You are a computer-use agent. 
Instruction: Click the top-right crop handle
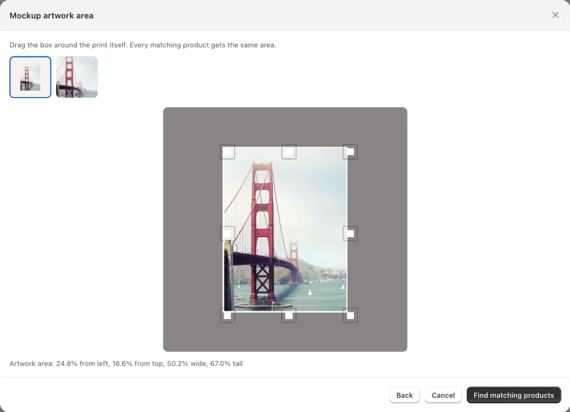pos(350,152)
